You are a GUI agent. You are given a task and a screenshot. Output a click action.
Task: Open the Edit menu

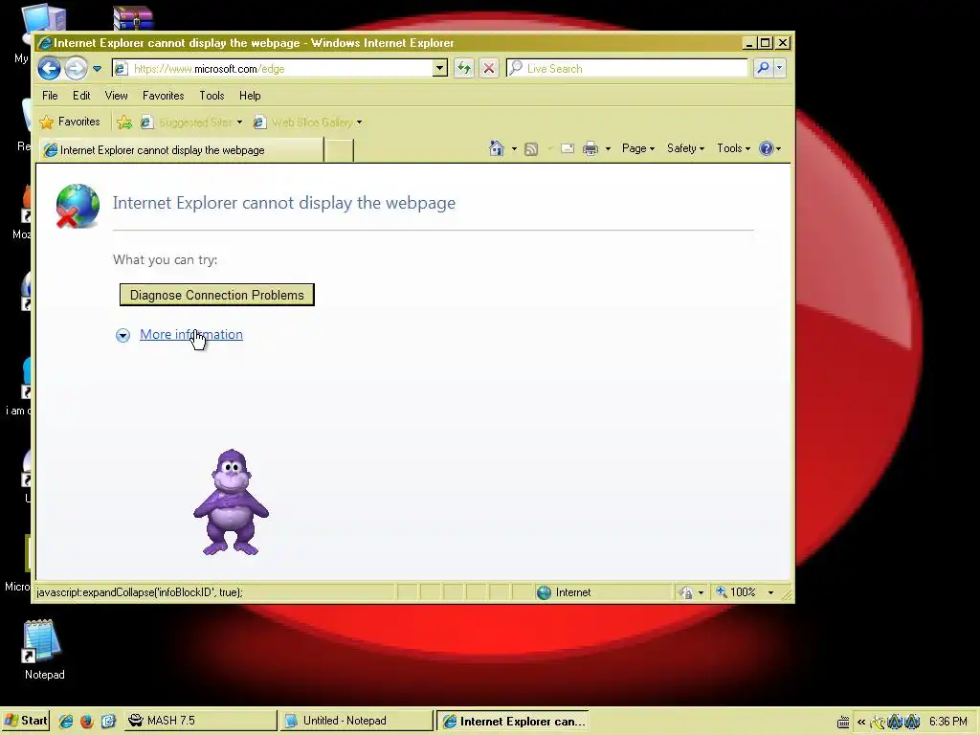pyautogui.click(x=81, y=96)
